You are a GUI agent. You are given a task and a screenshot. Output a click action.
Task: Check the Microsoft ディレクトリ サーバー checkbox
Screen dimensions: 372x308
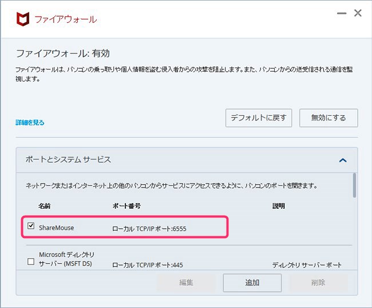click(x=31, y=262)
